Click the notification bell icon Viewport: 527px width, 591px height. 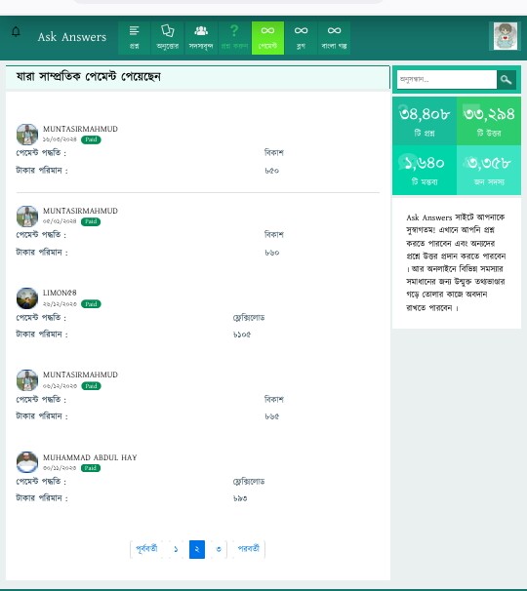[x=16, y=31]
